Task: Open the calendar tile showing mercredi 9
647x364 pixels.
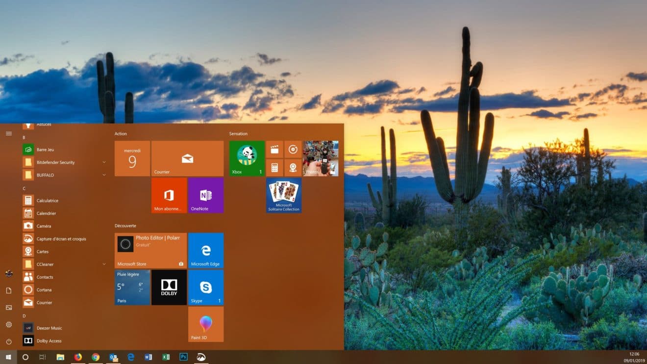Action: (132, 158)
